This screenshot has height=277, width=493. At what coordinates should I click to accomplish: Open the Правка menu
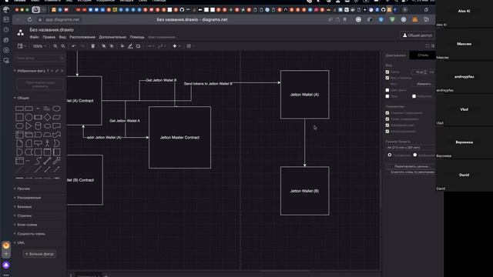point(49,37)
